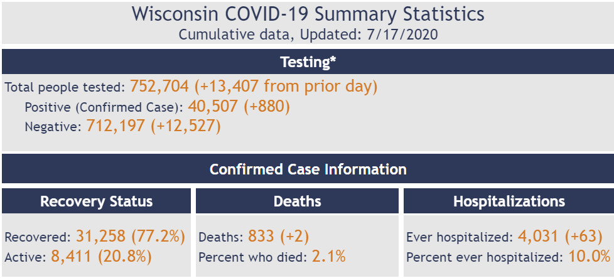Select the Deaths panel header
The height and width of the screenshot is (278, 614).
pos(298,201)
